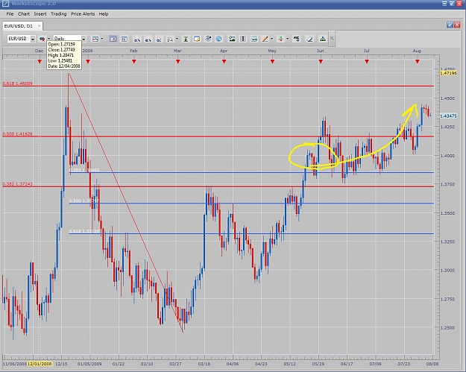Click the EUR/USD symbol field
The image size is (466, 372).
tap(18, 39)
